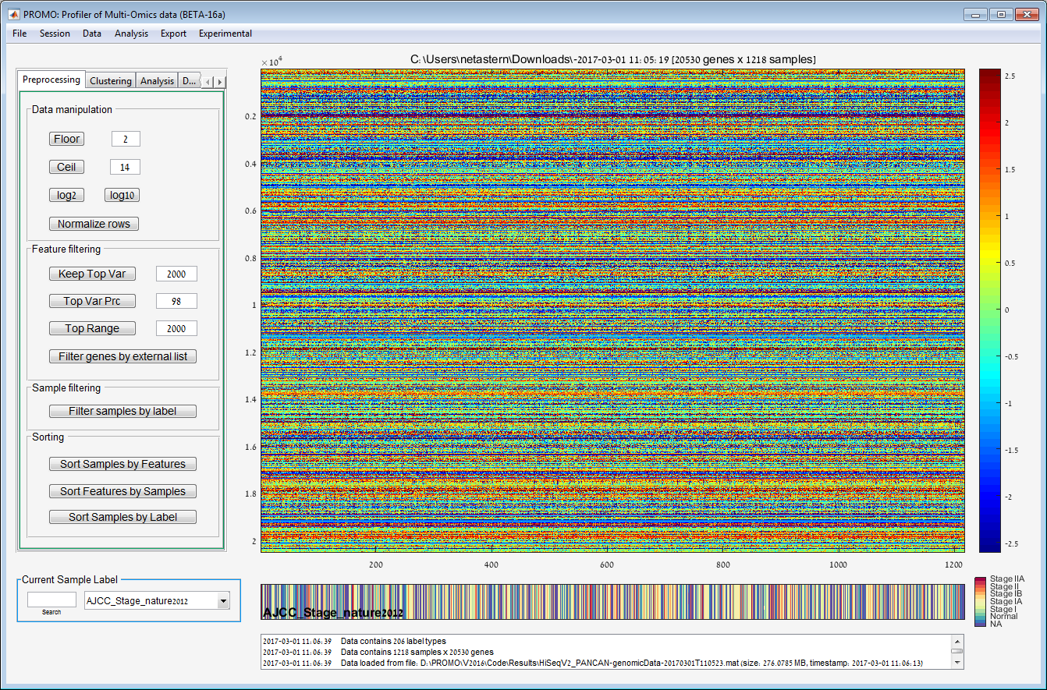
Task: Click Sort Samples by Label button
Action: (122, 517)
